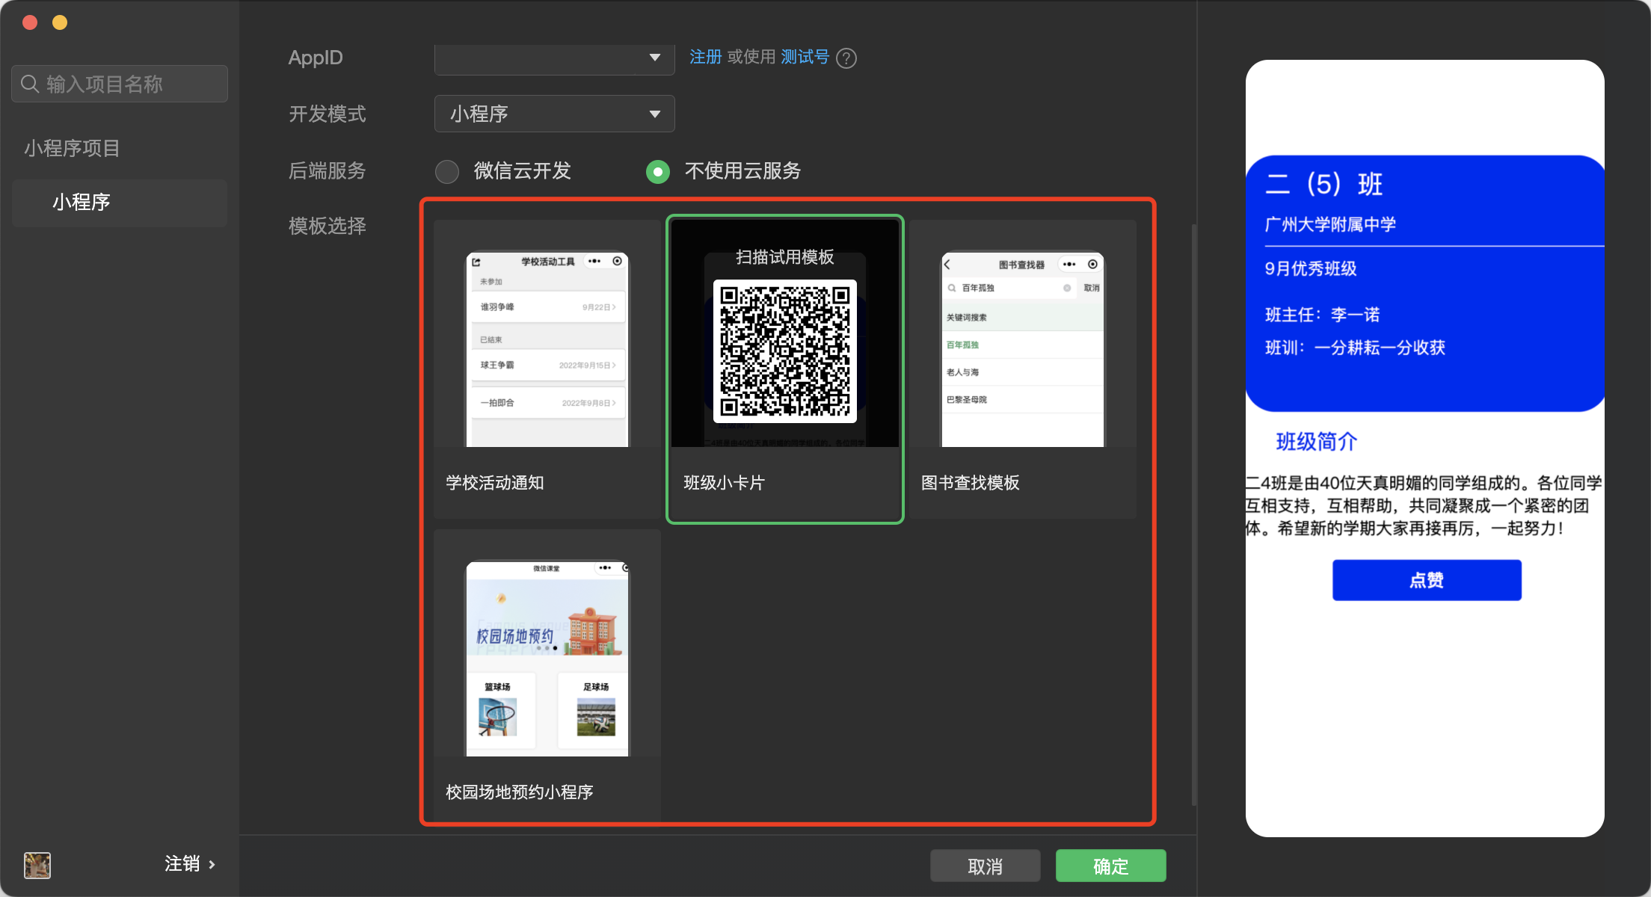
Task: Select 不使用云服务 radio button
Action: coord(658,172)
